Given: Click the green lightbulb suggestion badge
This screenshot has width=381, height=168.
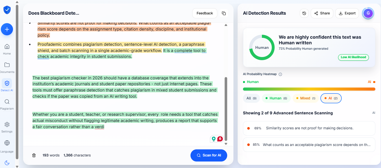Looking at the screenshot, I should tap(214, 139).
